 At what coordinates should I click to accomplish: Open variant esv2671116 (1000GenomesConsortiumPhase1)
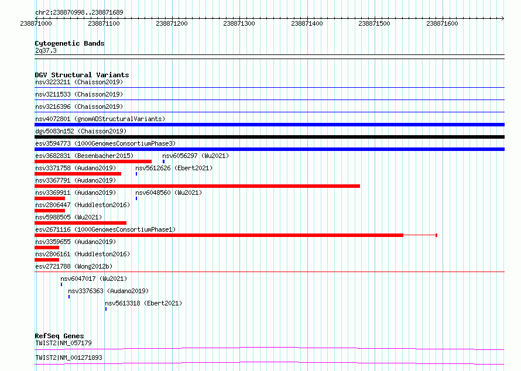[105, 229]
